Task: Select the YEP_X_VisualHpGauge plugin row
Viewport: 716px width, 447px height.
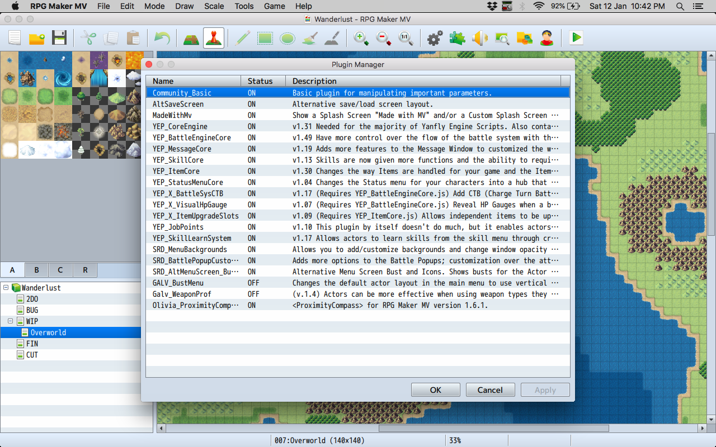Action: 358,205
